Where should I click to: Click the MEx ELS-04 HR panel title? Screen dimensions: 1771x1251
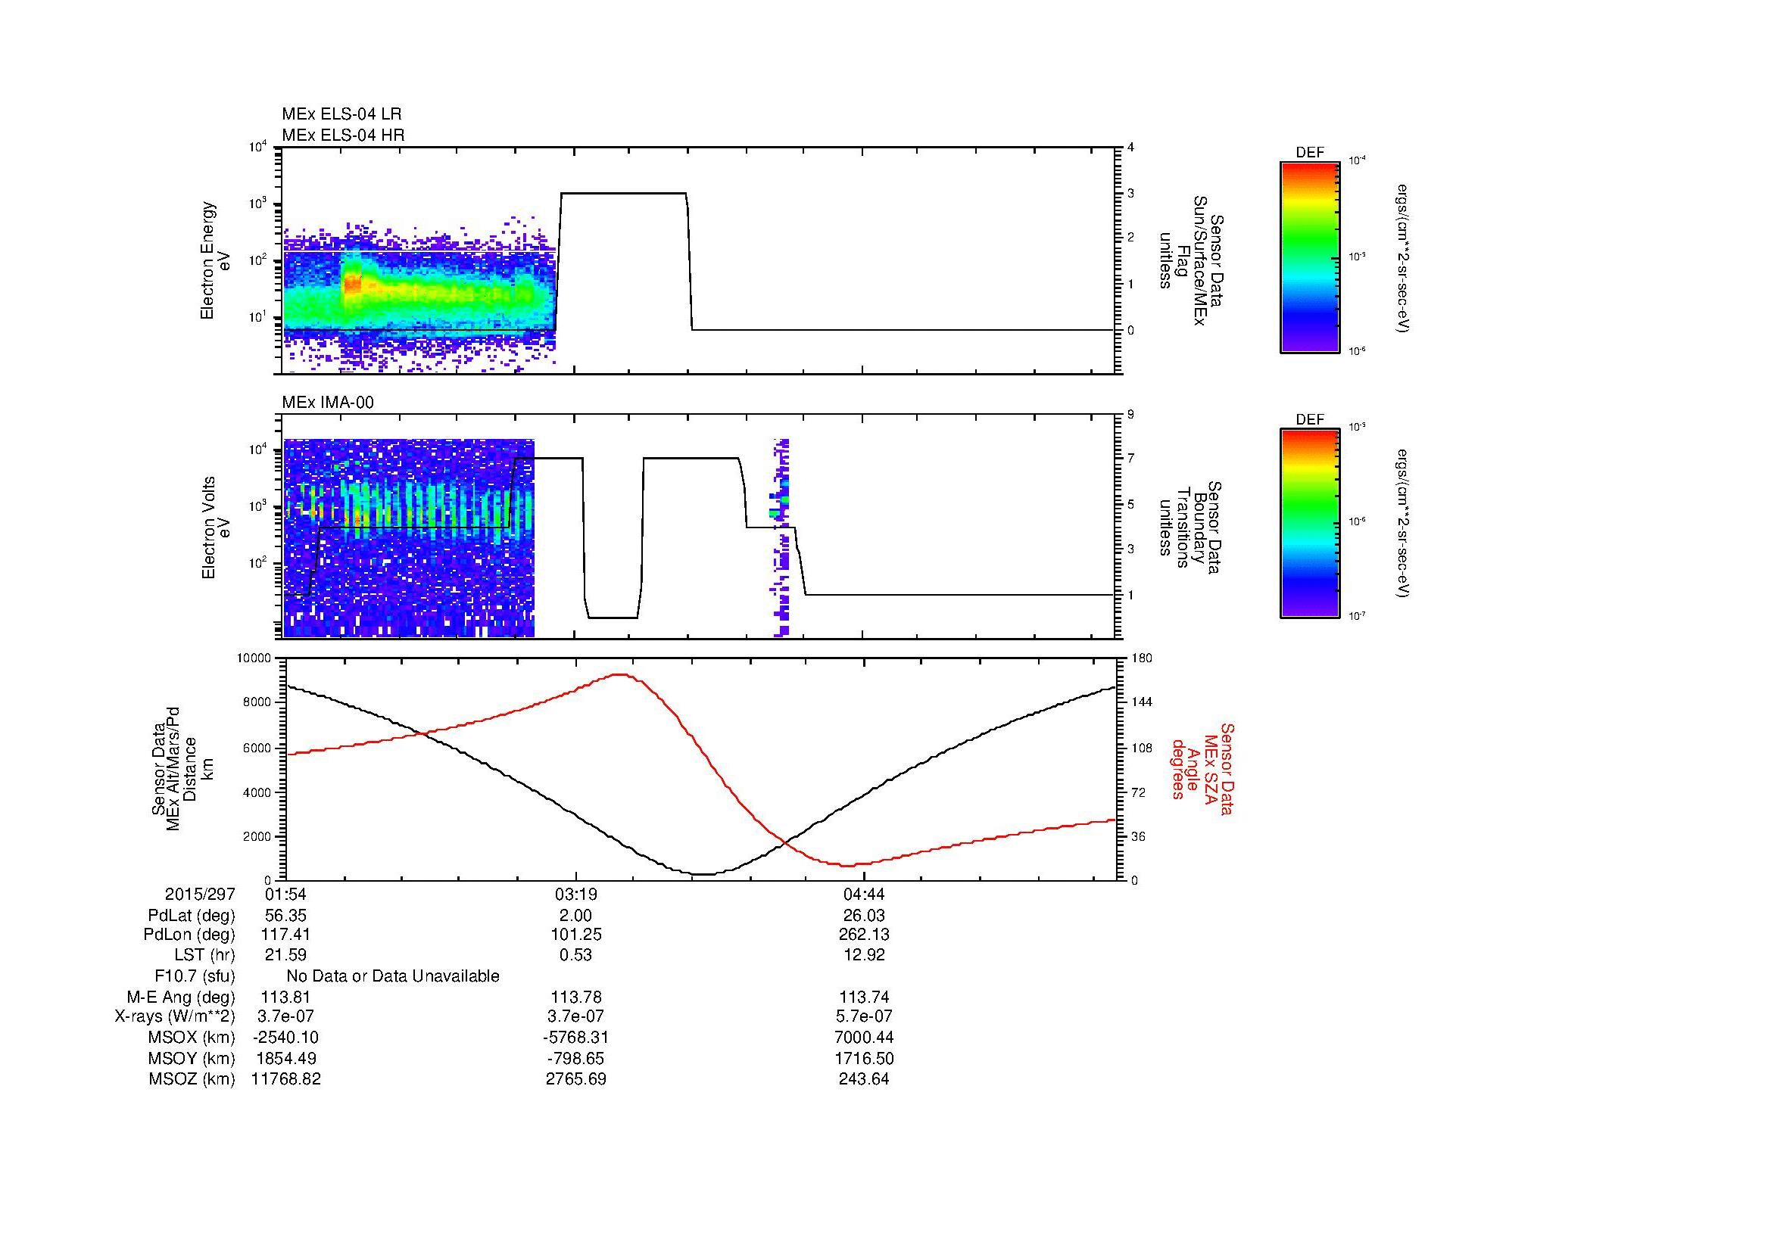[x=342, y=135]
